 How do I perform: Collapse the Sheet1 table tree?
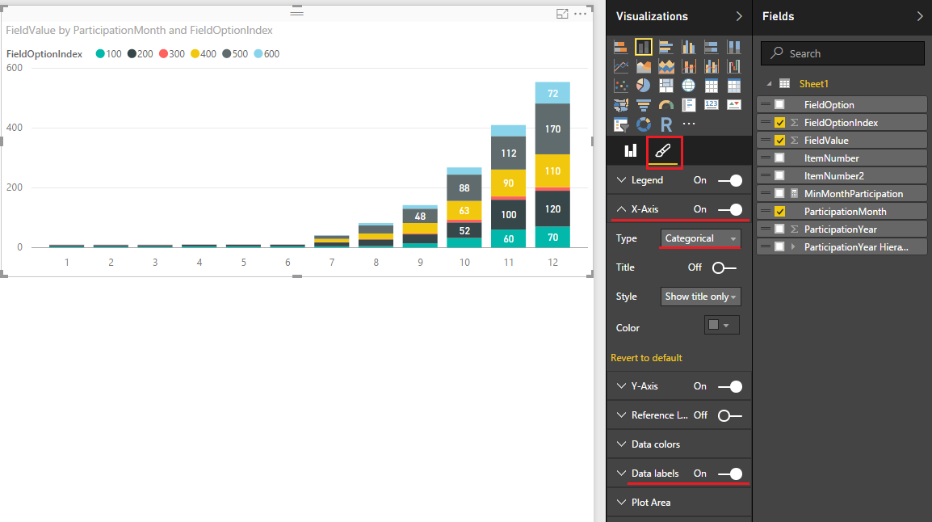coord(769,84)
